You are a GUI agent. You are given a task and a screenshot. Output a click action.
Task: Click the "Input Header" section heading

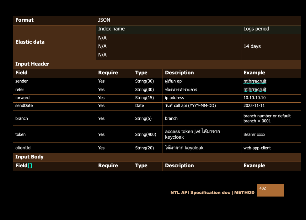(32, 64)
